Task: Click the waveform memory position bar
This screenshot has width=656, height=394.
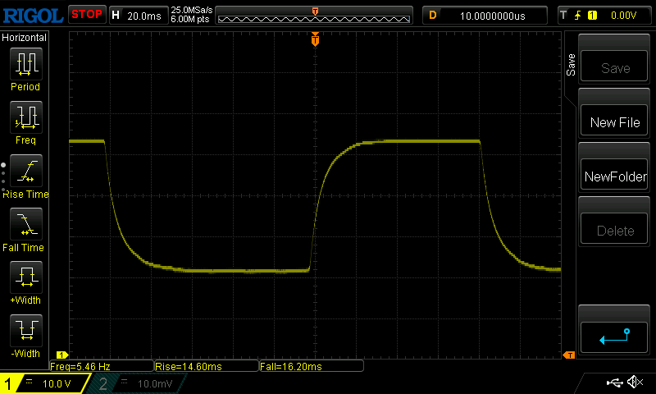Action: 315,15
